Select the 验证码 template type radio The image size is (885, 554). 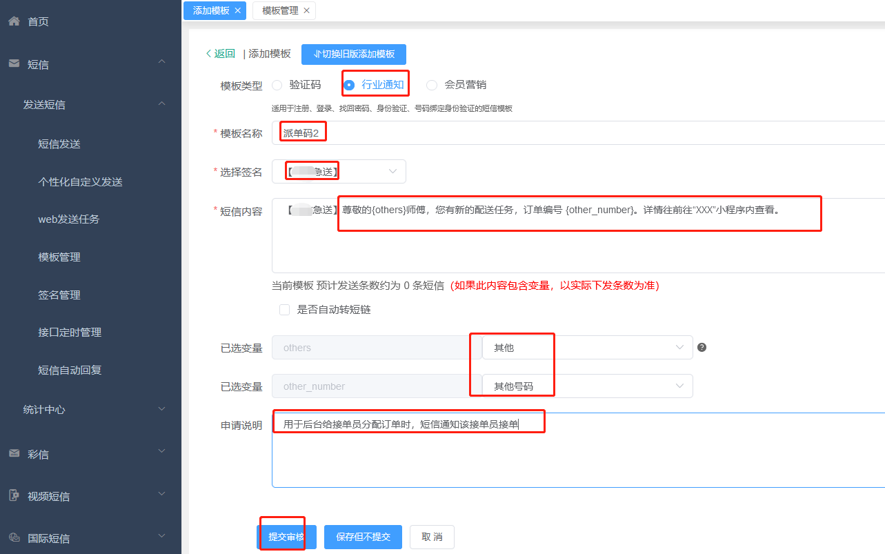coord(277,85)
